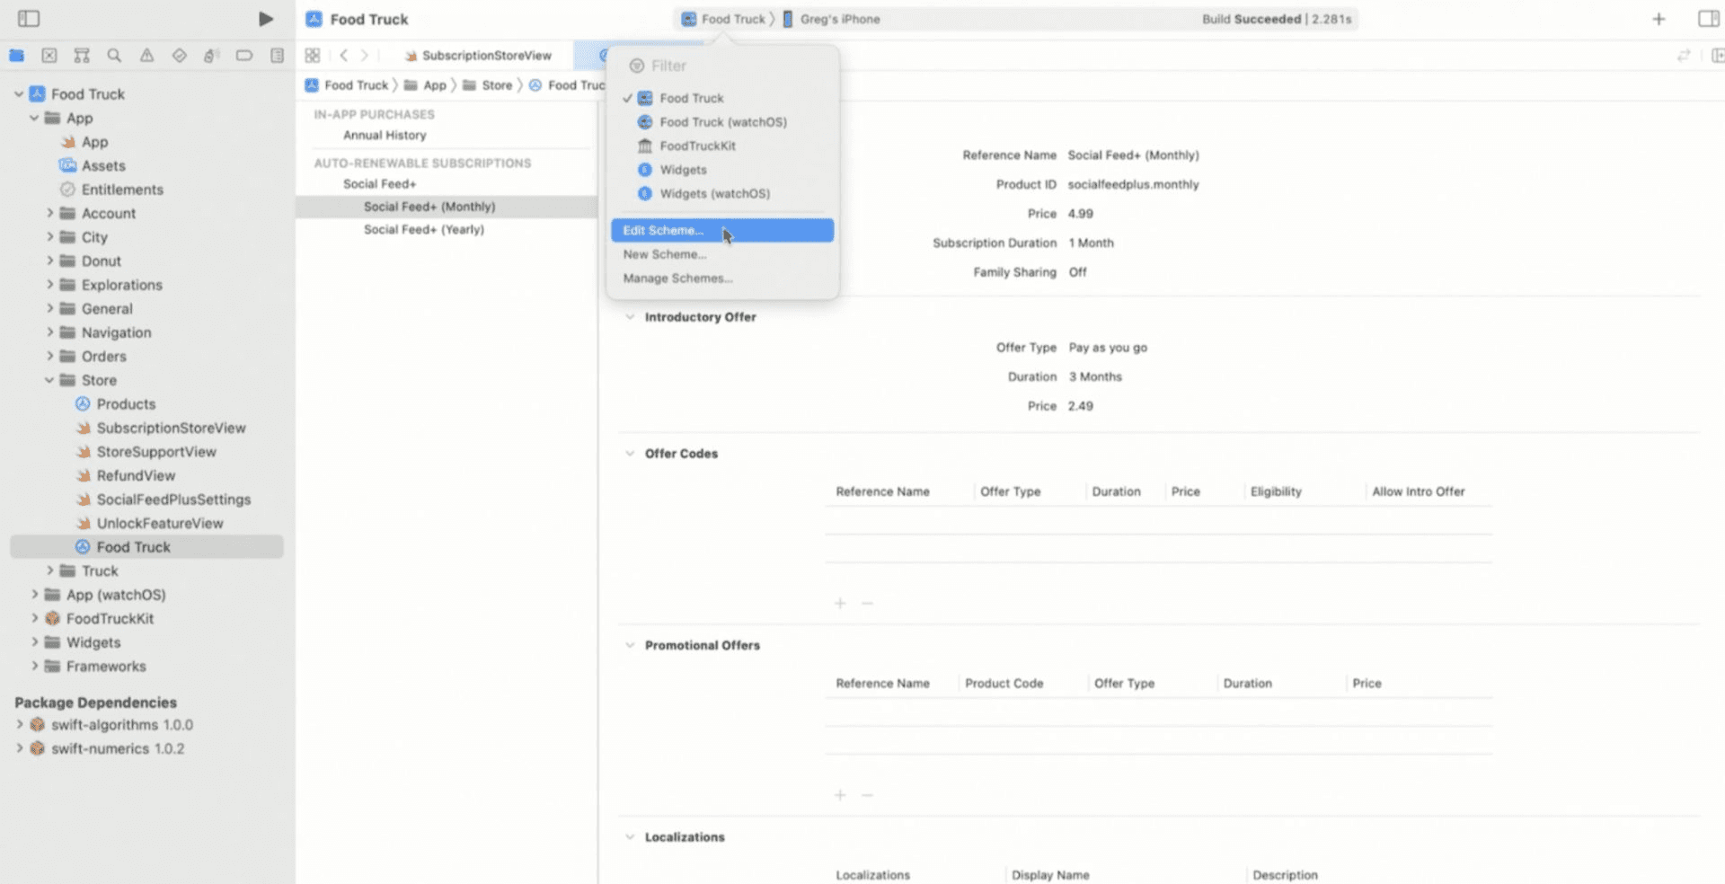The height and width of the screenshot is (884, 1725).
Task: Open the Breakpoint navigator
Action: click(243, 55)
